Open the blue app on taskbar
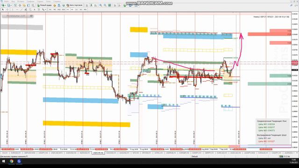 [x=19, y=161]
